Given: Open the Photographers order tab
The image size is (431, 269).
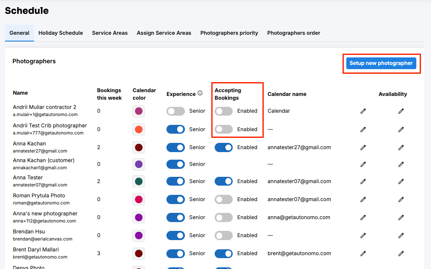Looking at the screenshot, I should click(x=293, y=33).
